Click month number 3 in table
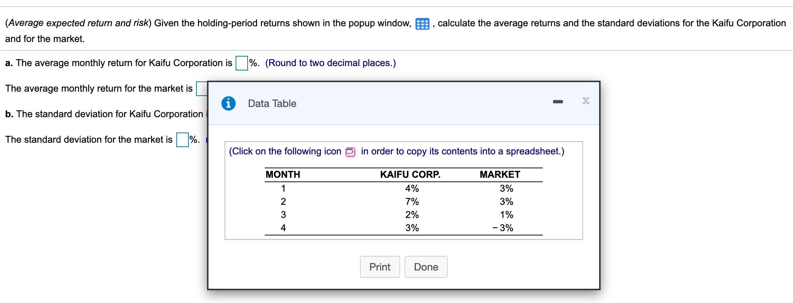This screenshot has width=793, height=303. (x=283, y=215)
